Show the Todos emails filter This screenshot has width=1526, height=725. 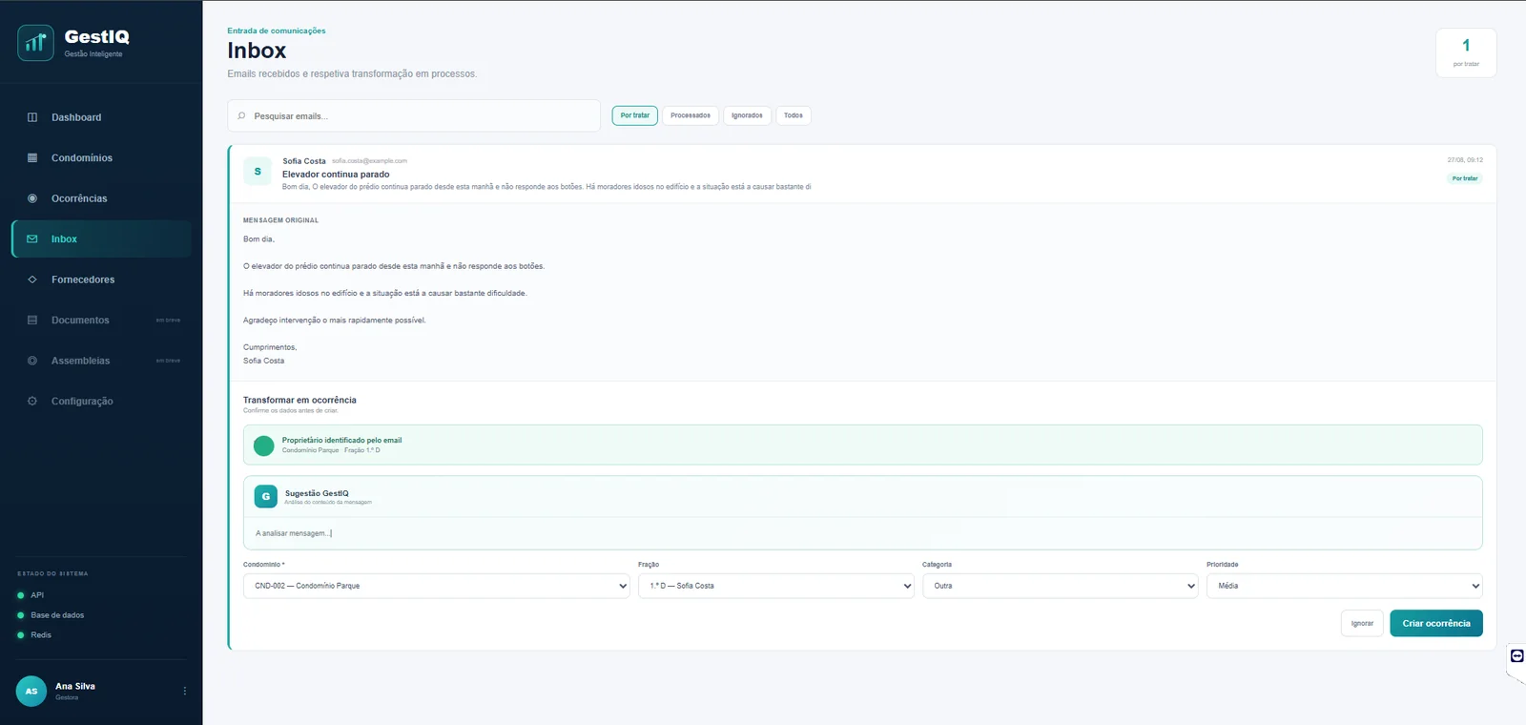(x=794, y=115)
